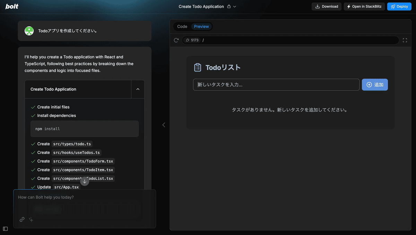Expand preview to fullscreen with corners icon

pyautogui.click(x=405, y=40)
